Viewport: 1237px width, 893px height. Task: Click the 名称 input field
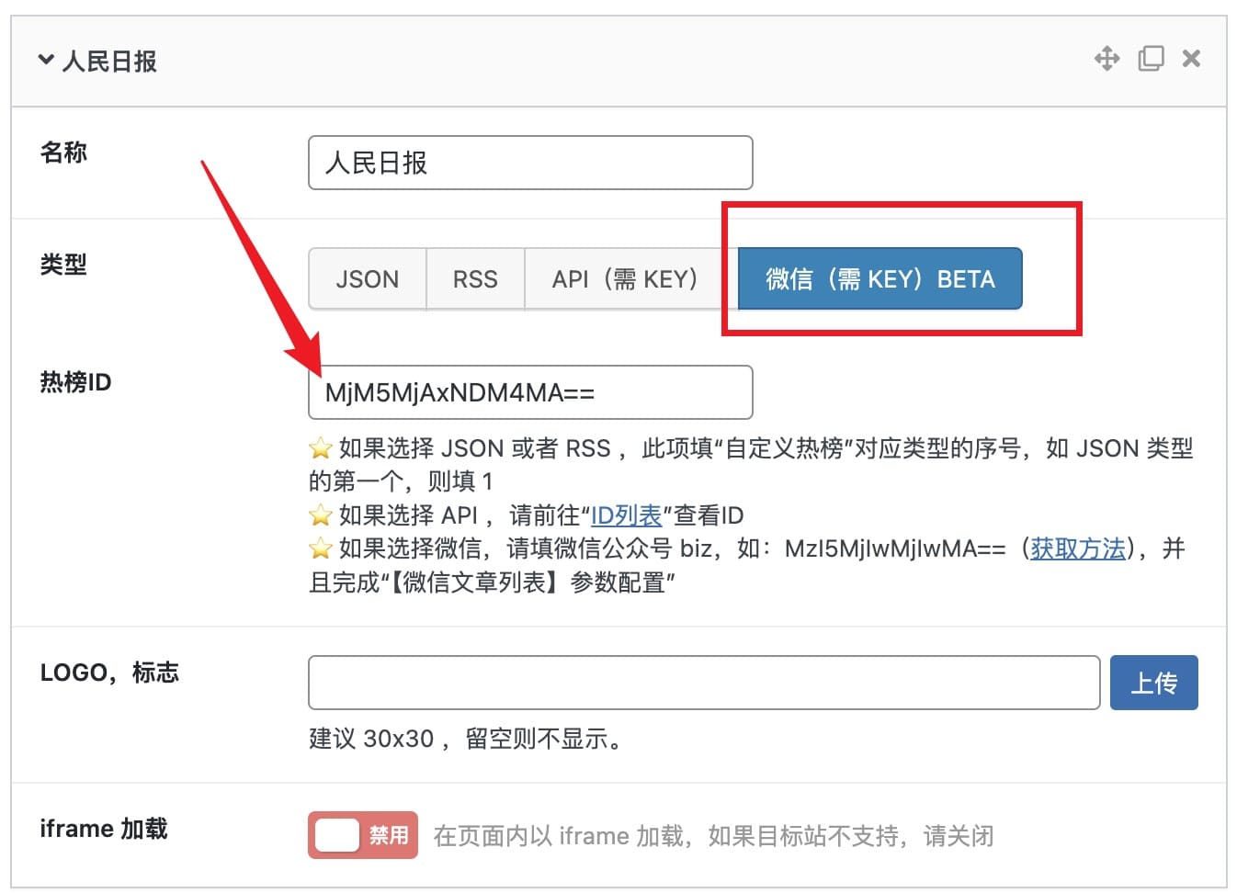coord(530,163)
